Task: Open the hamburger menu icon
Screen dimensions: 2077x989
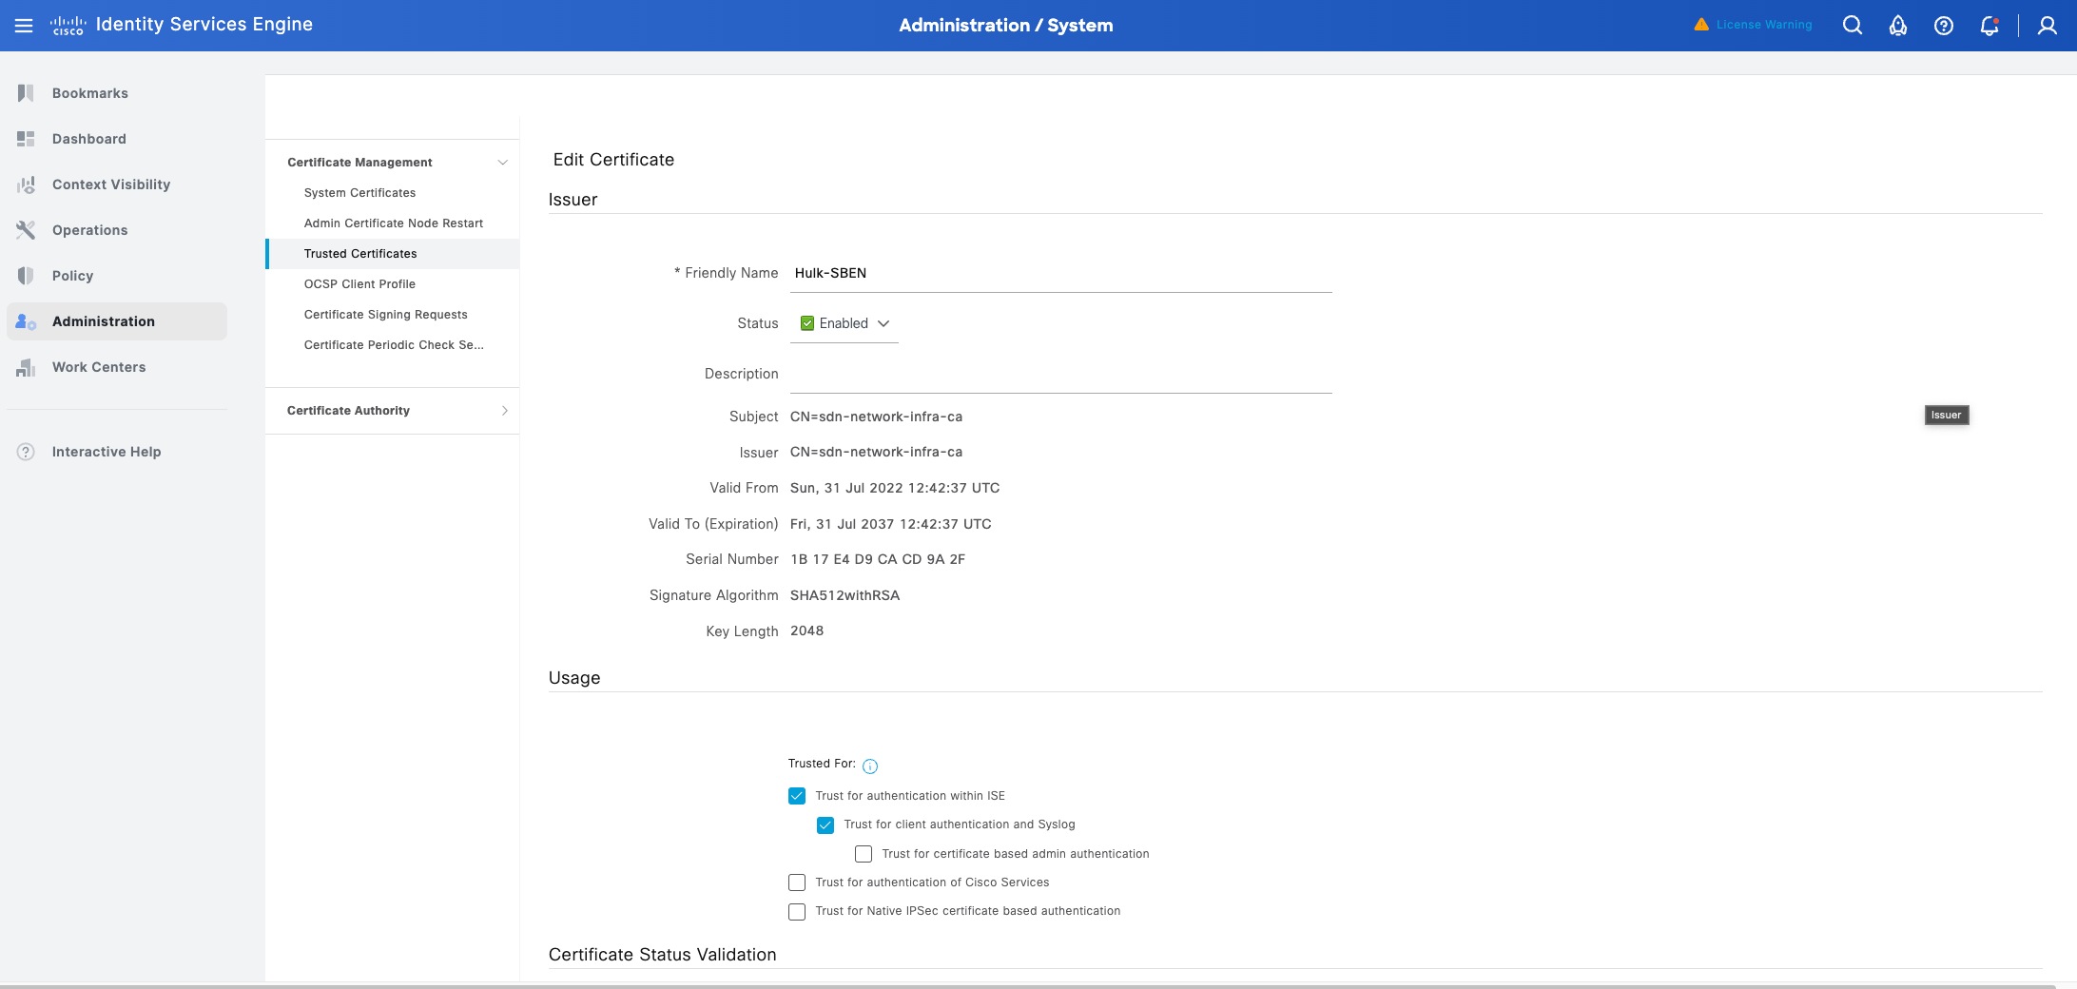Action: click(x=25, y=24)
